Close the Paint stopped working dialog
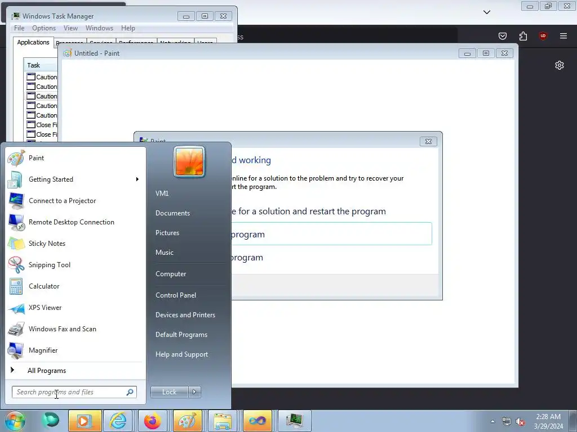This screenshot has width=577, height=432. coord(428,141)
